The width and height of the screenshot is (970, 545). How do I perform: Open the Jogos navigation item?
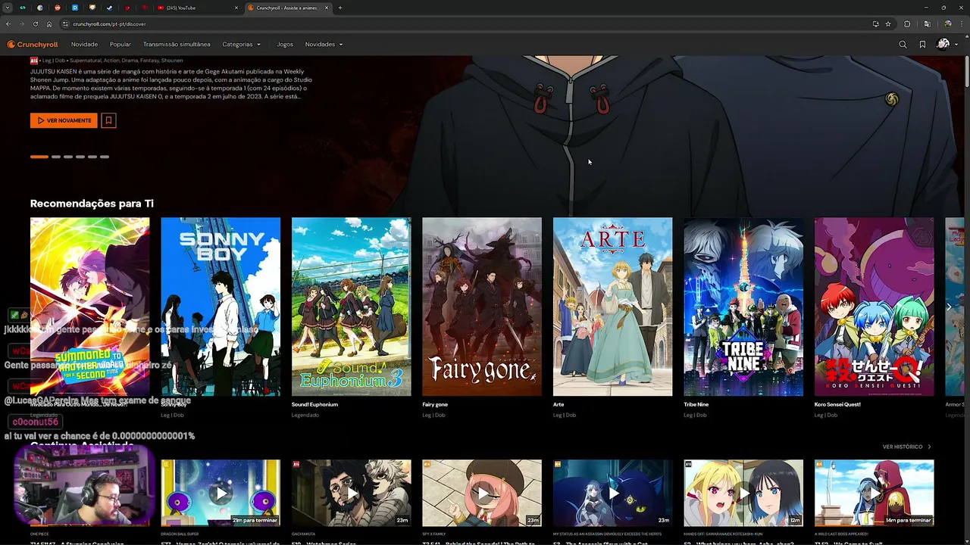[285, 45]
